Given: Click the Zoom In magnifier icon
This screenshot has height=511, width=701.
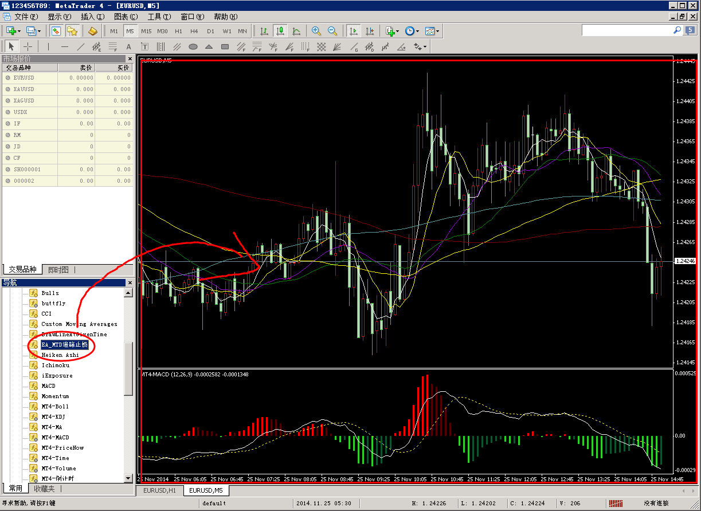Looking at the screenshot, I should [316, 31].
